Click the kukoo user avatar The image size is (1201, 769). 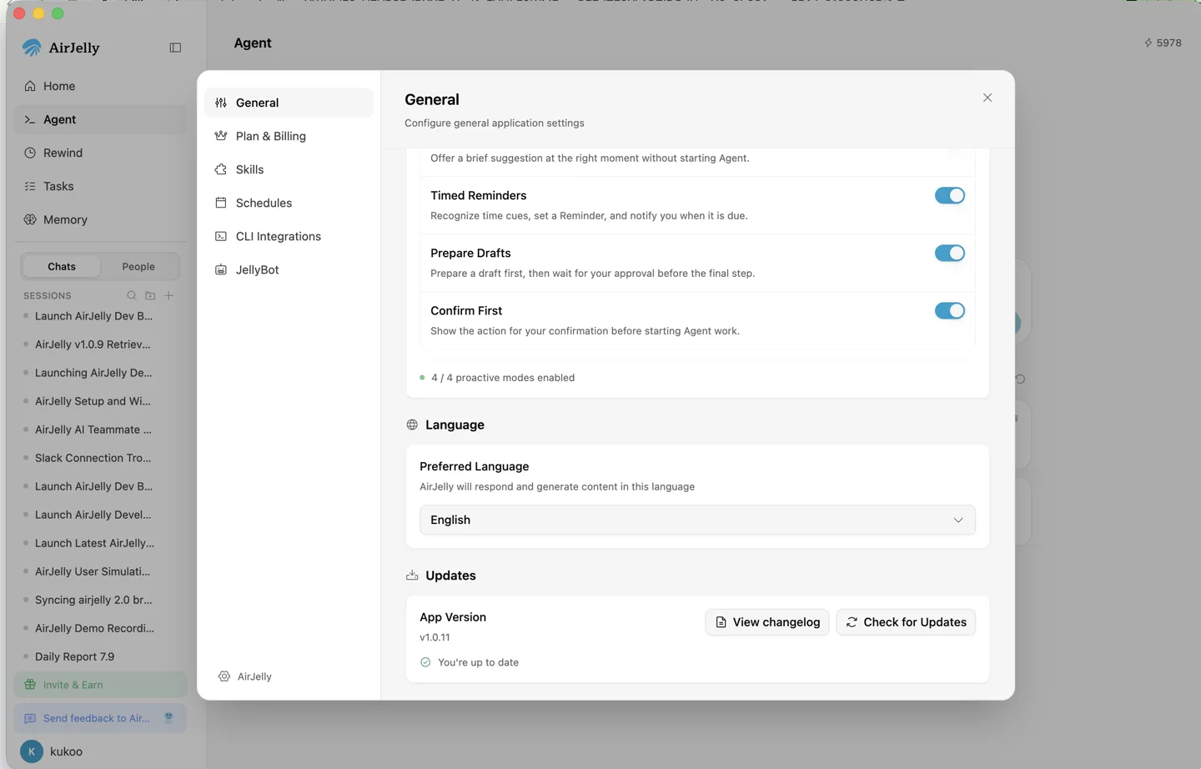point(32,751)
